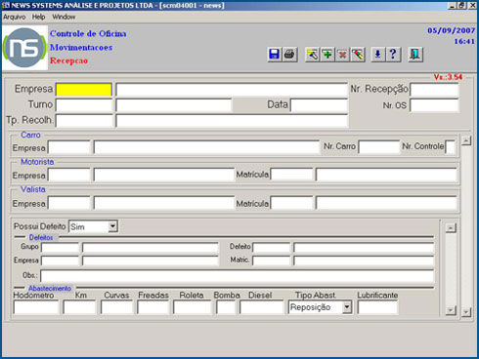Screen dimensions: 479x359
Task: Click the Defeitos Empresa code field
Action: pyautogui.click(x=60, y=260)
